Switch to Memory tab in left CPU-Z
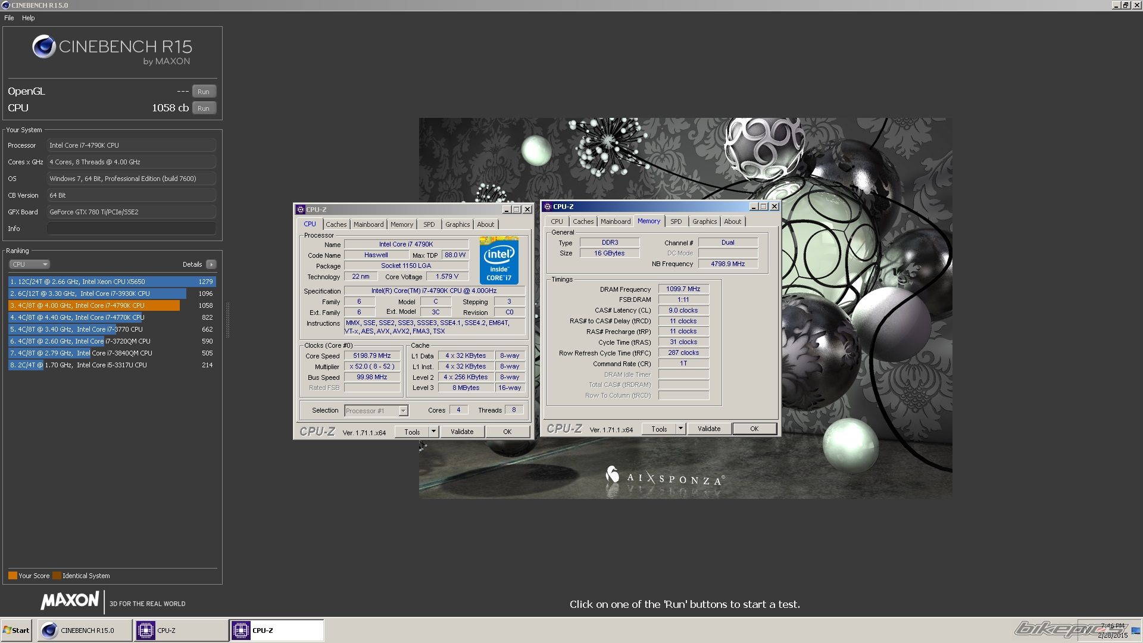Viewport: 1143px width, 643px height. tap(402, 224)
